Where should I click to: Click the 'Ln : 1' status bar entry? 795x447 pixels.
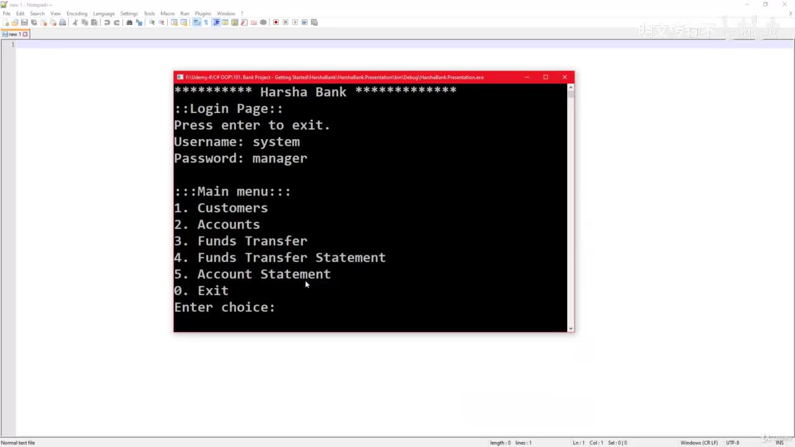(578, 443)
